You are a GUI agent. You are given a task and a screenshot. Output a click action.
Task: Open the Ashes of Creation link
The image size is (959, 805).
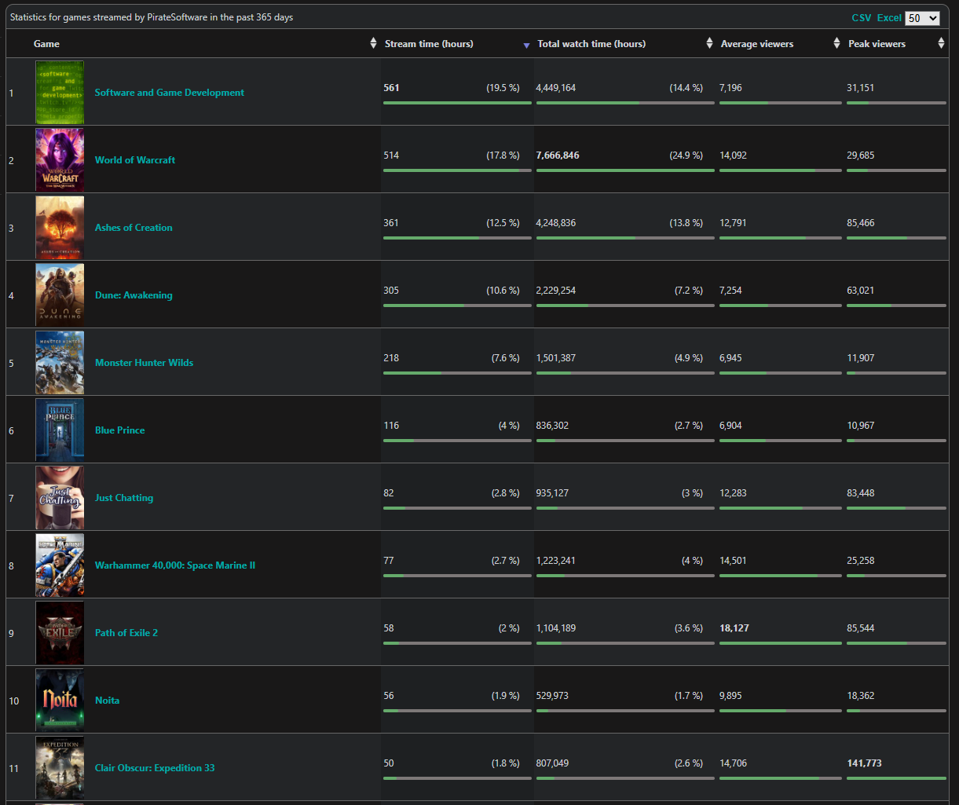coord(134,228)
